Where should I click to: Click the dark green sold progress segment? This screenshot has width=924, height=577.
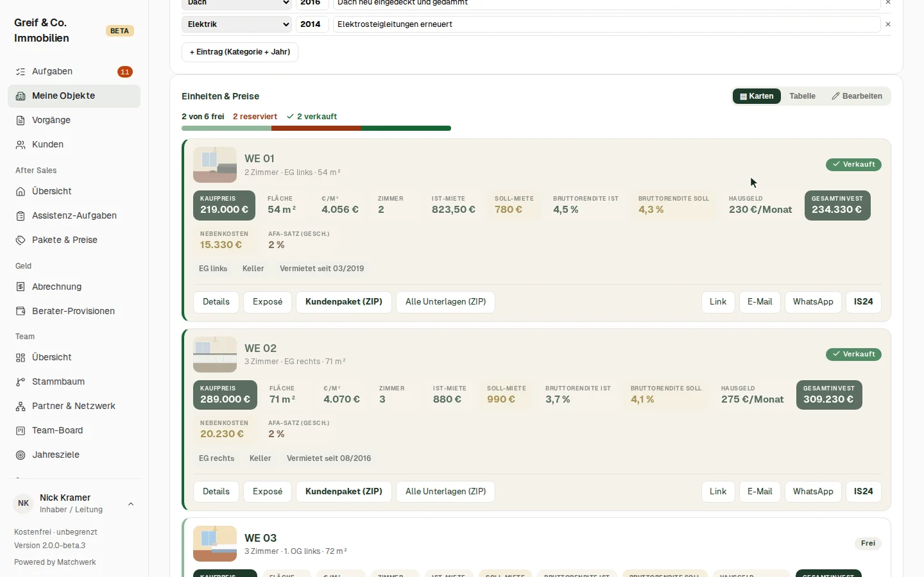(x=406, y=128)
